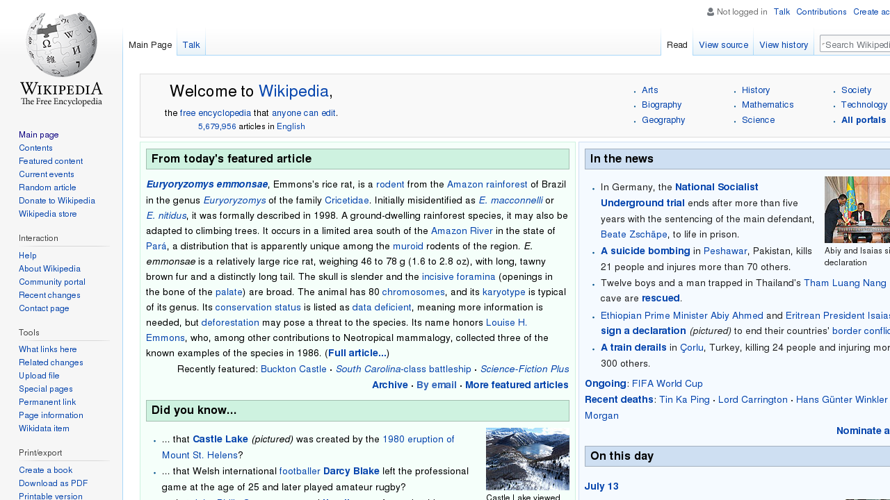This screenshot has width=890, height=500.
Task: Open Related changes in Tools
Action: pyautogui.click(x=51, y=362)
